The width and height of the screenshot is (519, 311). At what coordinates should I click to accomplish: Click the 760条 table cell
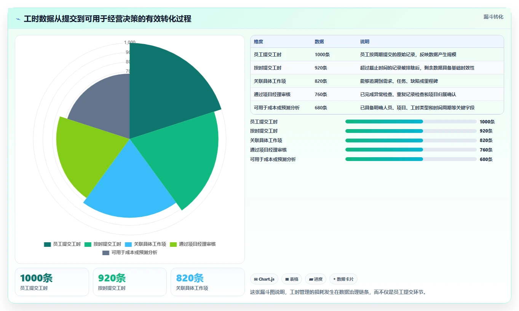321,95
